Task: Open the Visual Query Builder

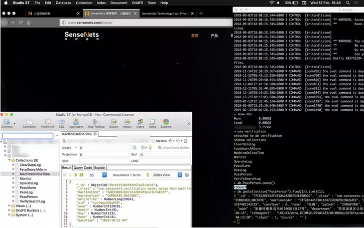Action: click(174, 147)
